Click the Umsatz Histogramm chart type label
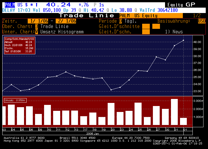The height and width of the screenshot is (149, 208). click(x=62, y=32)
